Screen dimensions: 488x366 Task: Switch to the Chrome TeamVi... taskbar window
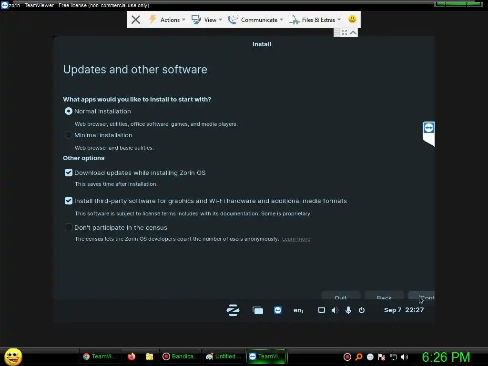click(x=99, y=356)
